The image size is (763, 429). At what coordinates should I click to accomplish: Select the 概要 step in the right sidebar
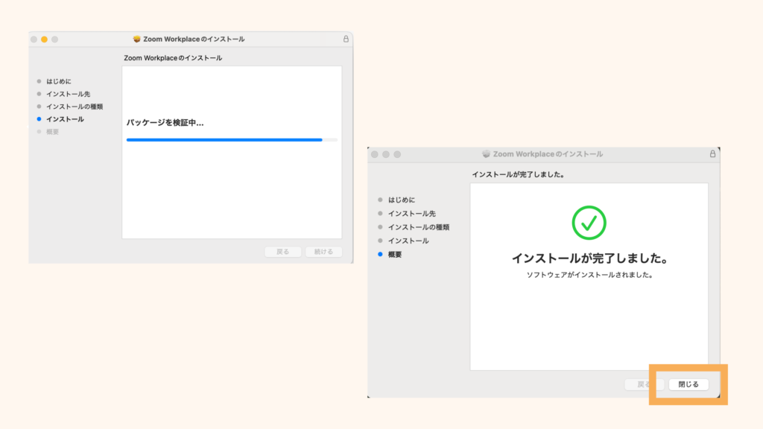pos(393,253)
